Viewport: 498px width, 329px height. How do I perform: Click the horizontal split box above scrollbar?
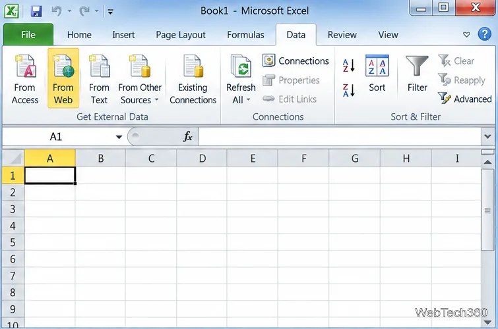(487, 152)
